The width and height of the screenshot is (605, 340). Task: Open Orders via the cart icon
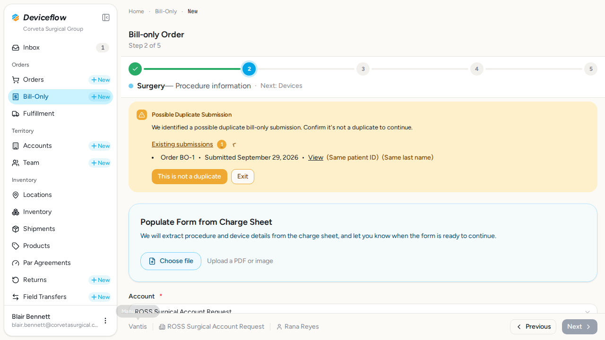16,80
